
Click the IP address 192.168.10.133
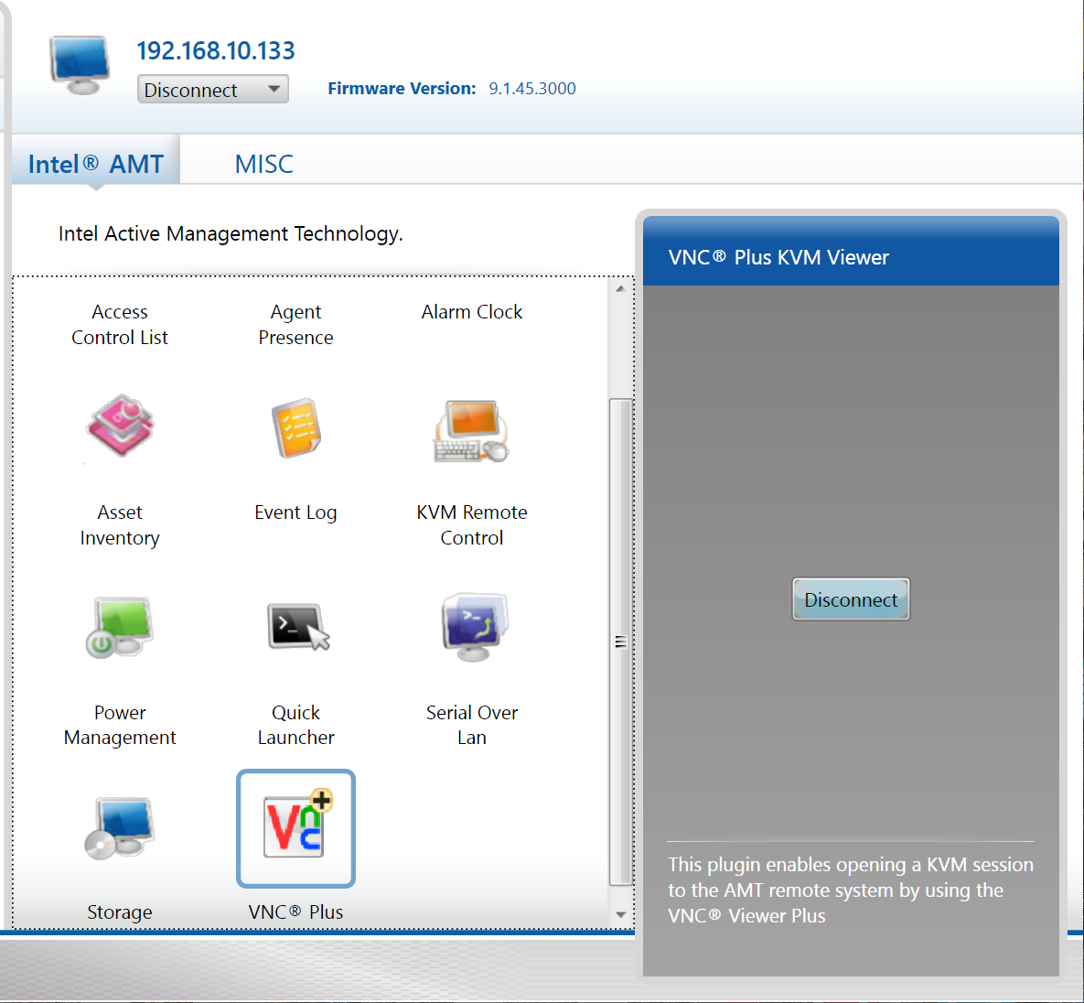[x=216, y=50]
